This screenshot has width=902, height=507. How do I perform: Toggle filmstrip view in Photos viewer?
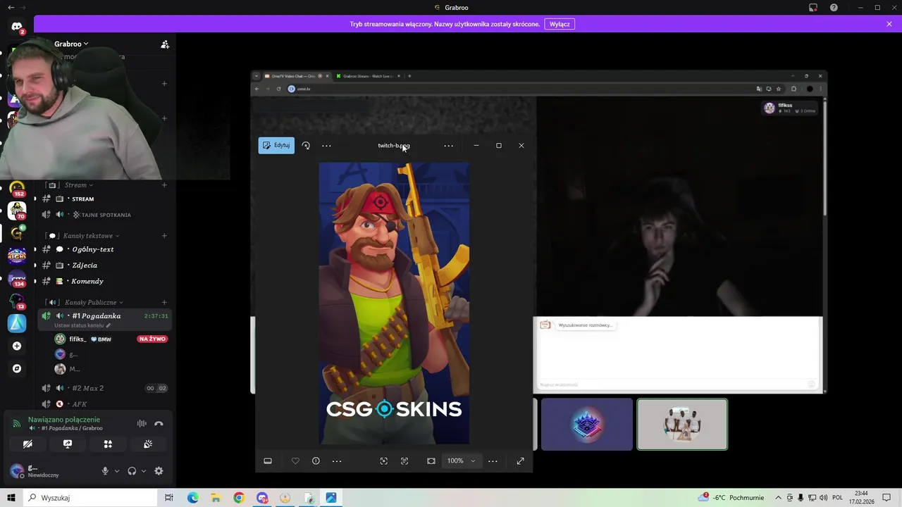click(268, 461)
